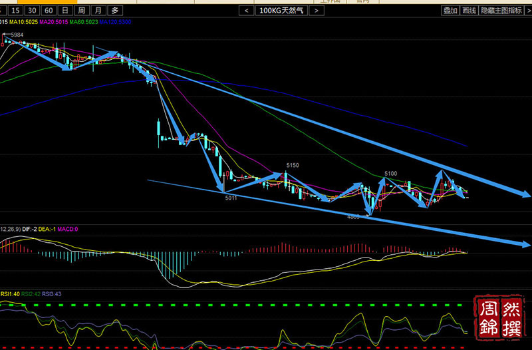Click the MA10:5025 indicator label
The height and width of the screenshot is (350, 532).
pos(23,23)
